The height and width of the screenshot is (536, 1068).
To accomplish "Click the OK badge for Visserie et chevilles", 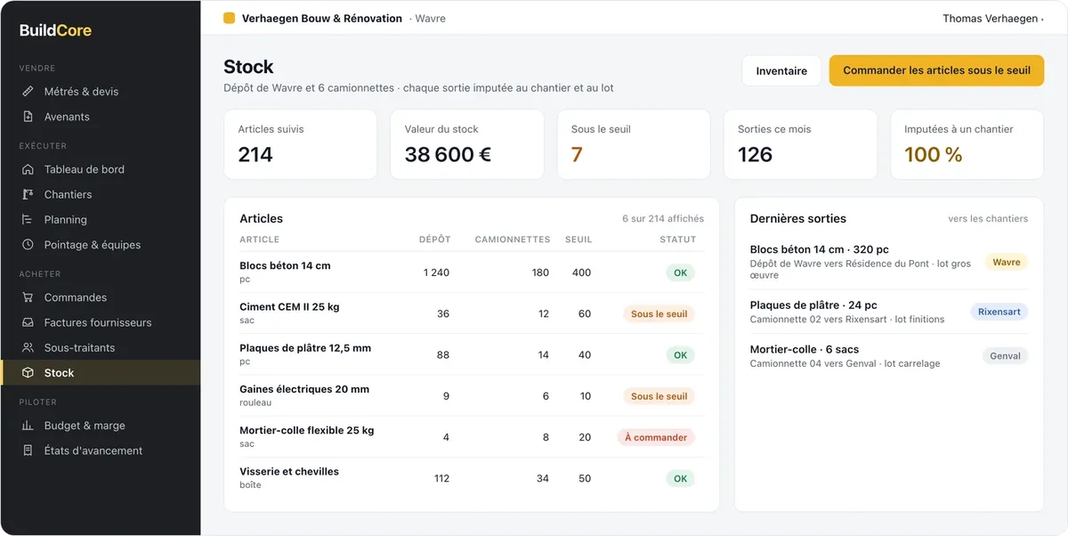I will coord(681,479).
